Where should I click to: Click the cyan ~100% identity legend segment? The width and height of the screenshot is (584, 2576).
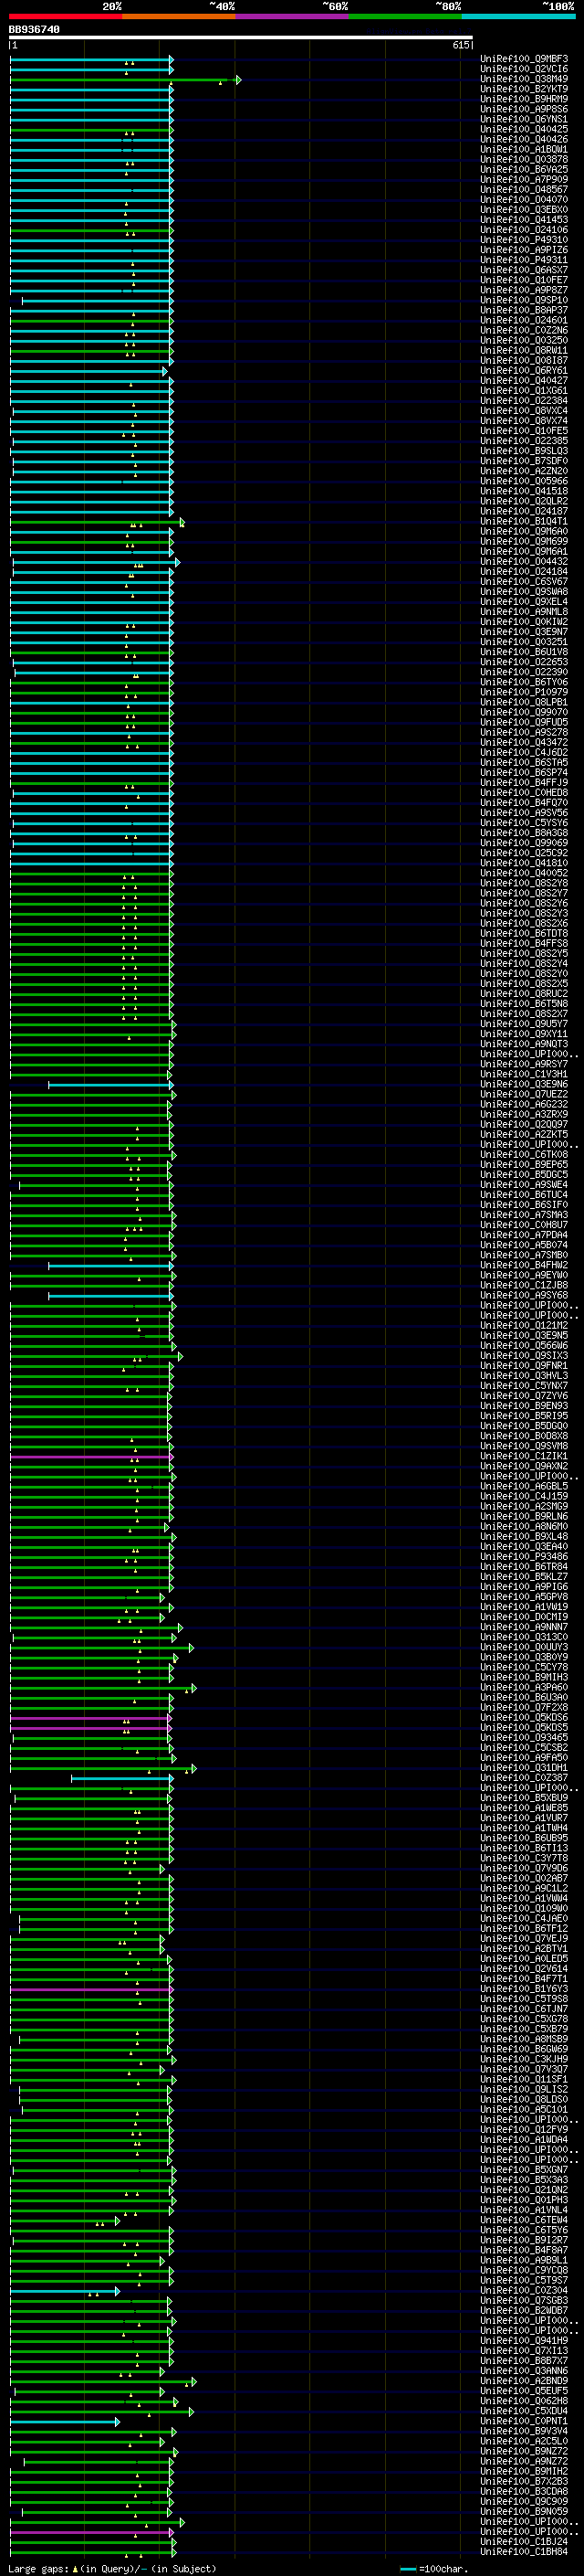519,16
